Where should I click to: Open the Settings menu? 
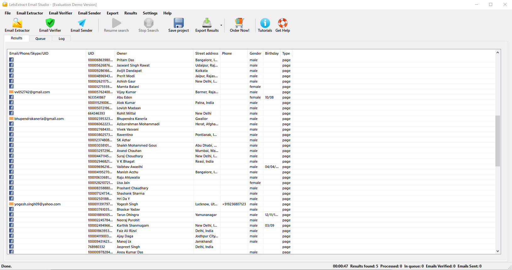150,13
